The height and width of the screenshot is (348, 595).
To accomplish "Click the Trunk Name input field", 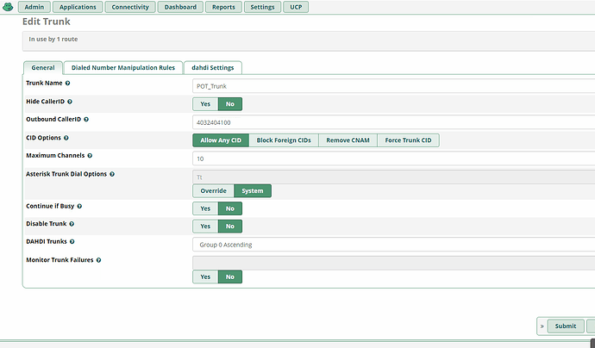I will click(x=393, y=86).
